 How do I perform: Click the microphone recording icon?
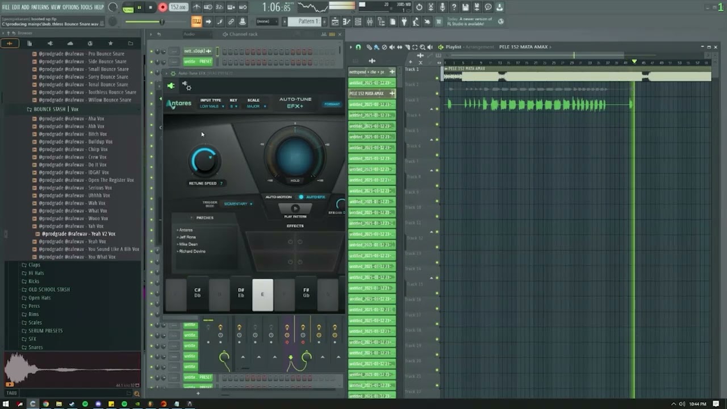click(x=442, y=7)
